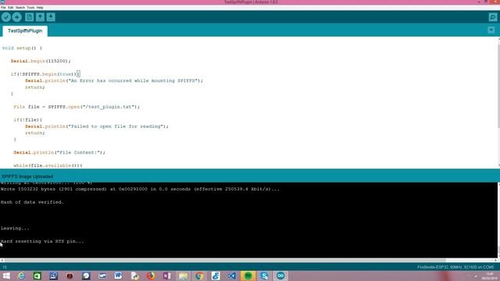500x281 pixels.
Task: Click 'Hash of data verified.' console line
Action: 32,202
